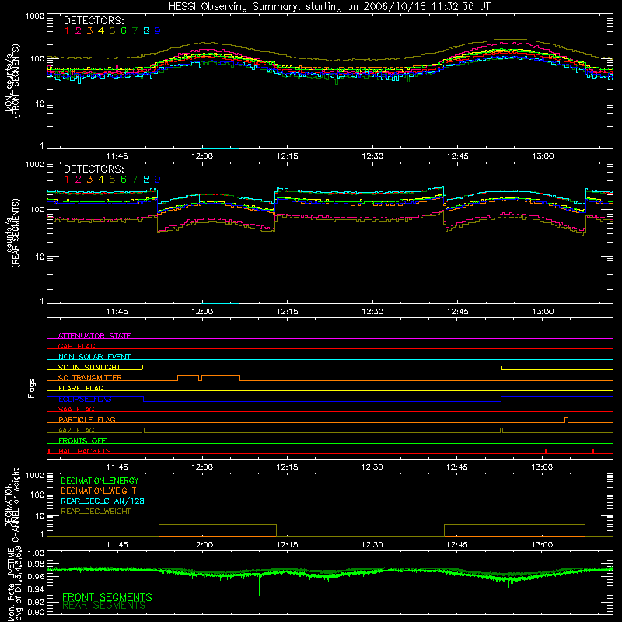Select detector 3 in front segments legend
This screenshot has height=622, width=622.
(89, 31)
